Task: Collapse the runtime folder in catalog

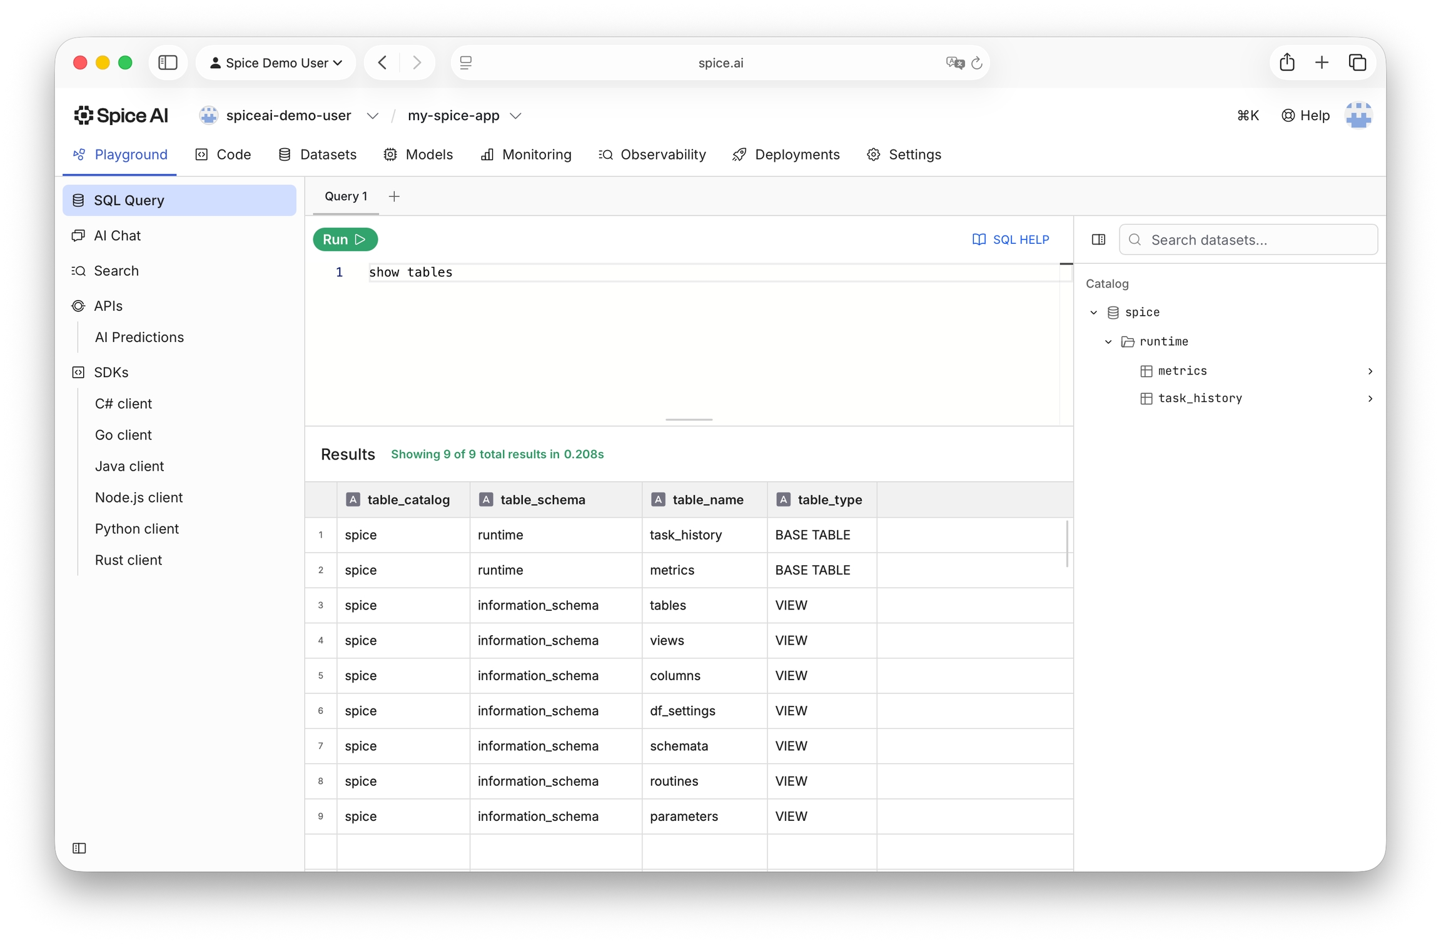Action: [x=1108, y=341]
